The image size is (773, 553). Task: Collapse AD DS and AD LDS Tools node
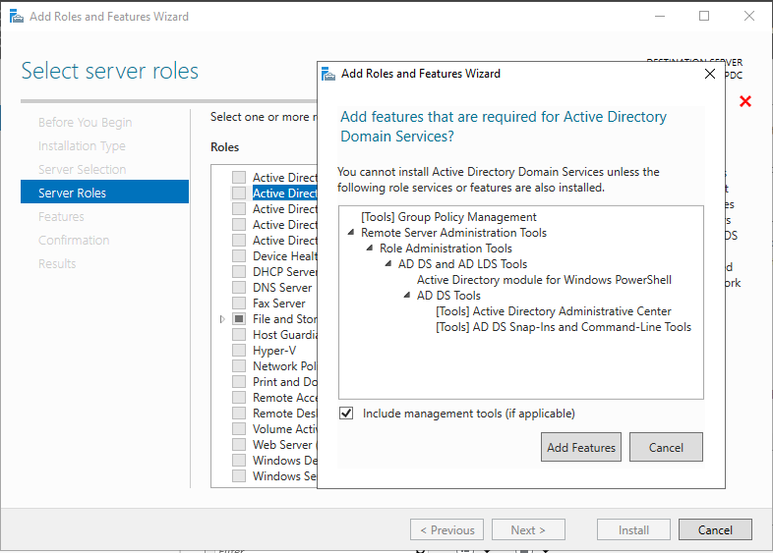click(388, 264)
